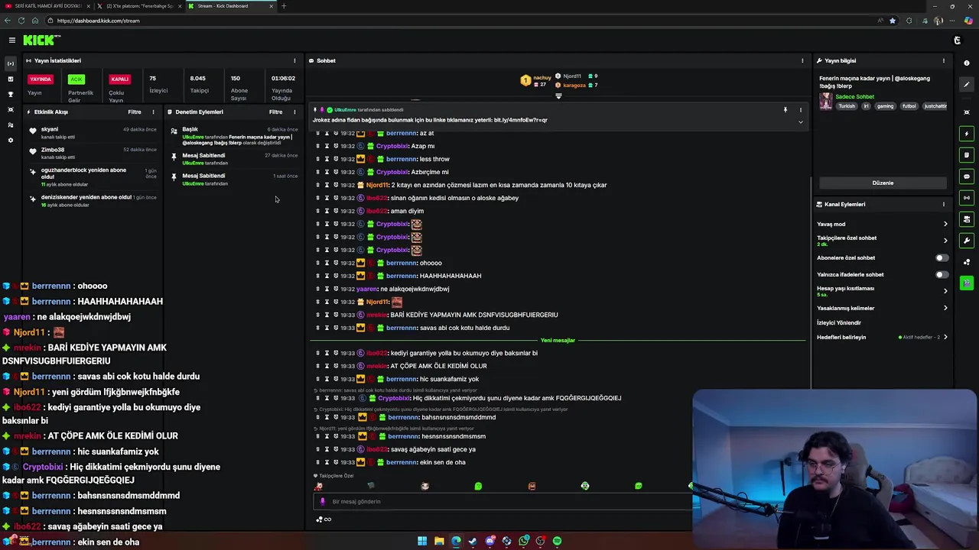Toggle Yalnızca ifadelerle sohbet switch

942,275
